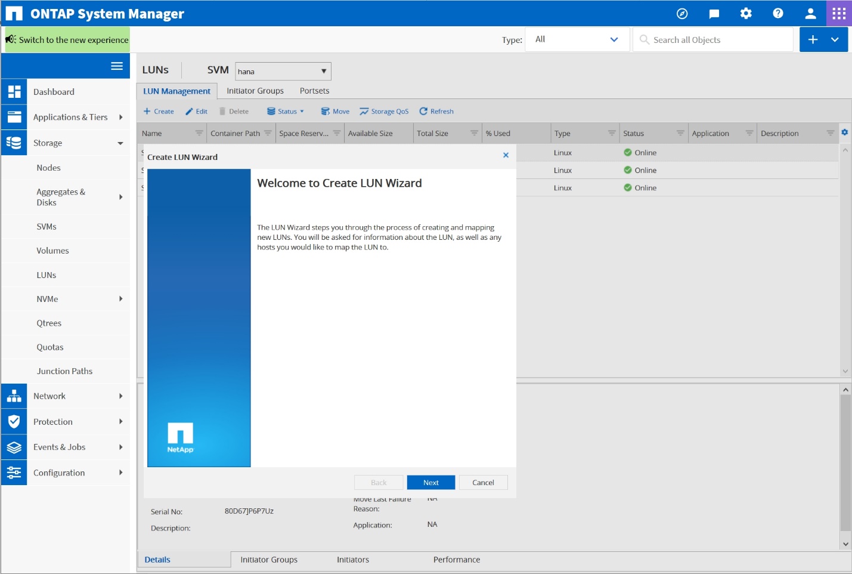Click the Dashboard sidebar icon
Screen dimensions: 852x574
tap(14, 92)
